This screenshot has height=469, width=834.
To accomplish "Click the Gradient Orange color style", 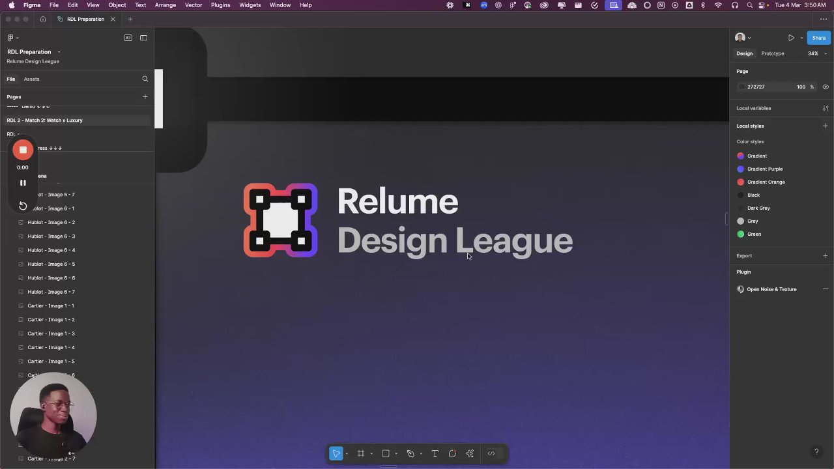I will click(x=766, y=182).
